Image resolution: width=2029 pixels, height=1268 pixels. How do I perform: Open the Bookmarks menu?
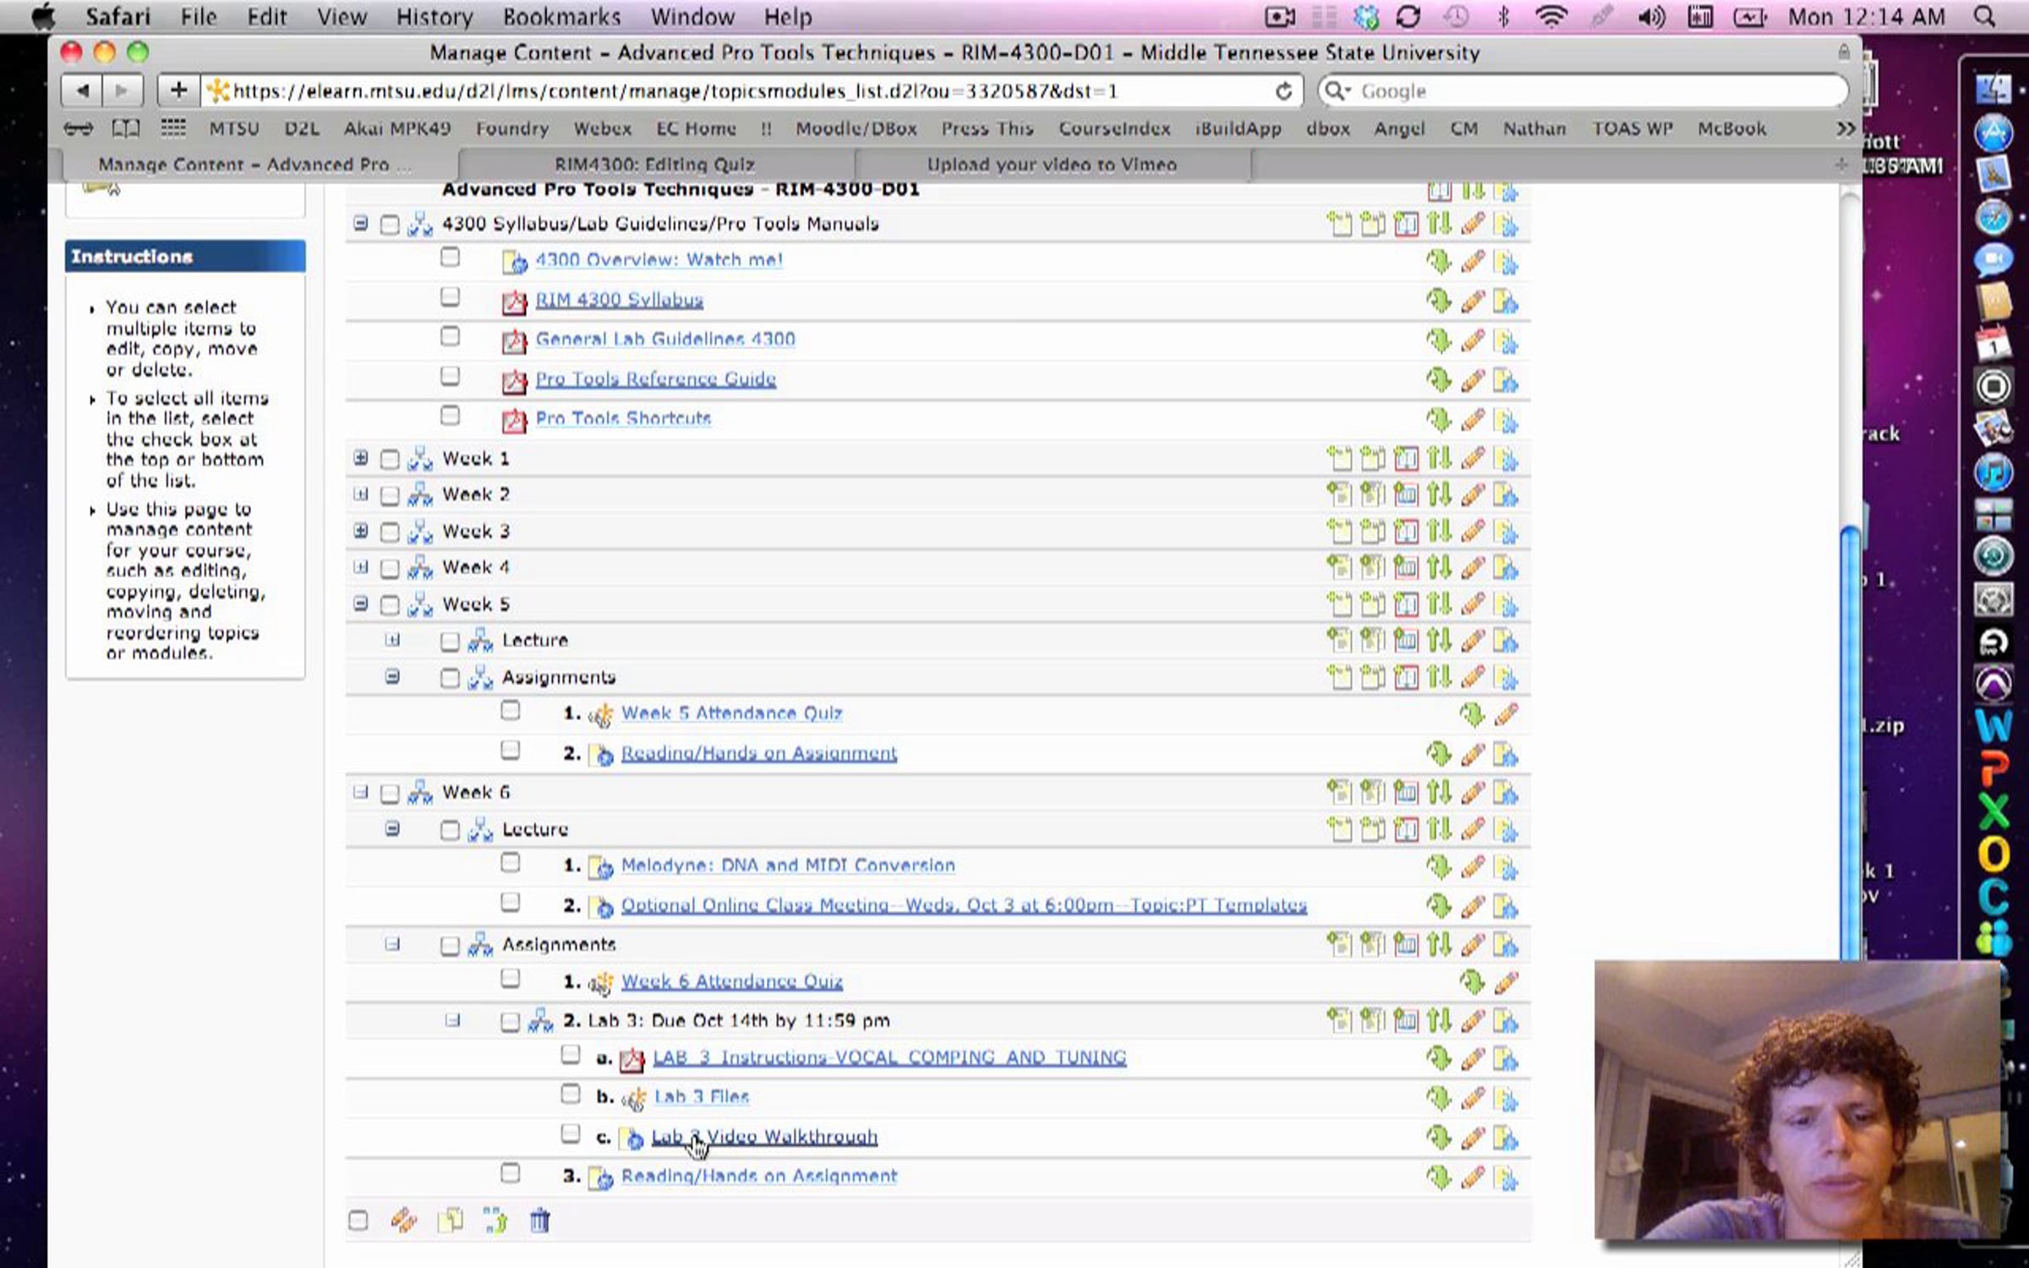point(561,17)
